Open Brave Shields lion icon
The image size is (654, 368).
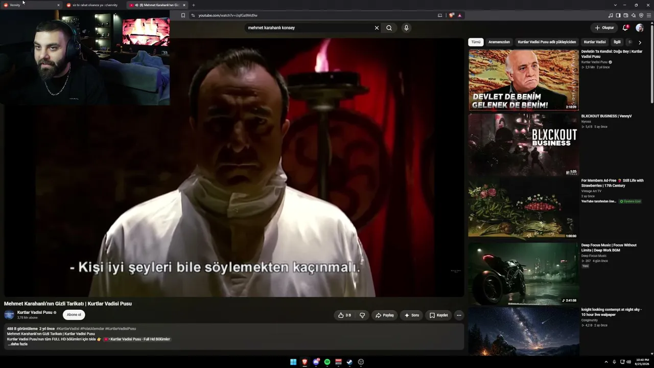451,15
